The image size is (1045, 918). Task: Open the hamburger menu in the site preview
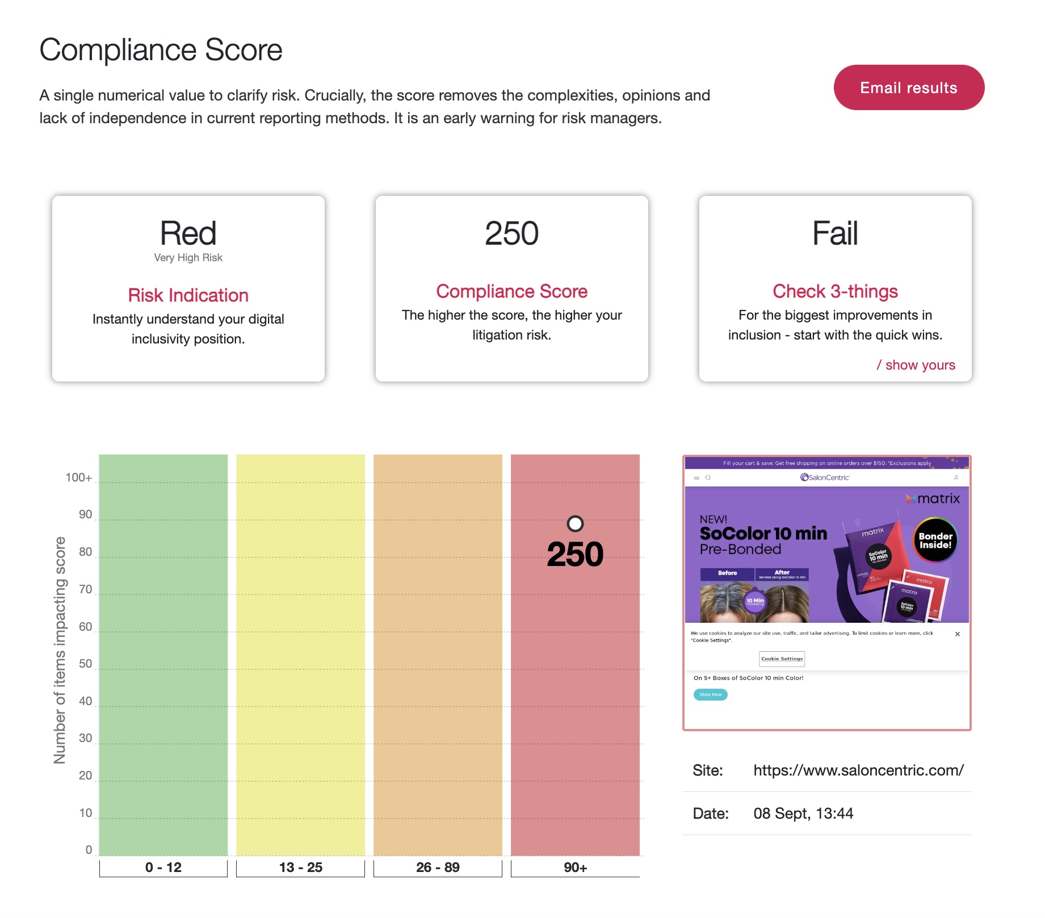[x=697, y=478]
